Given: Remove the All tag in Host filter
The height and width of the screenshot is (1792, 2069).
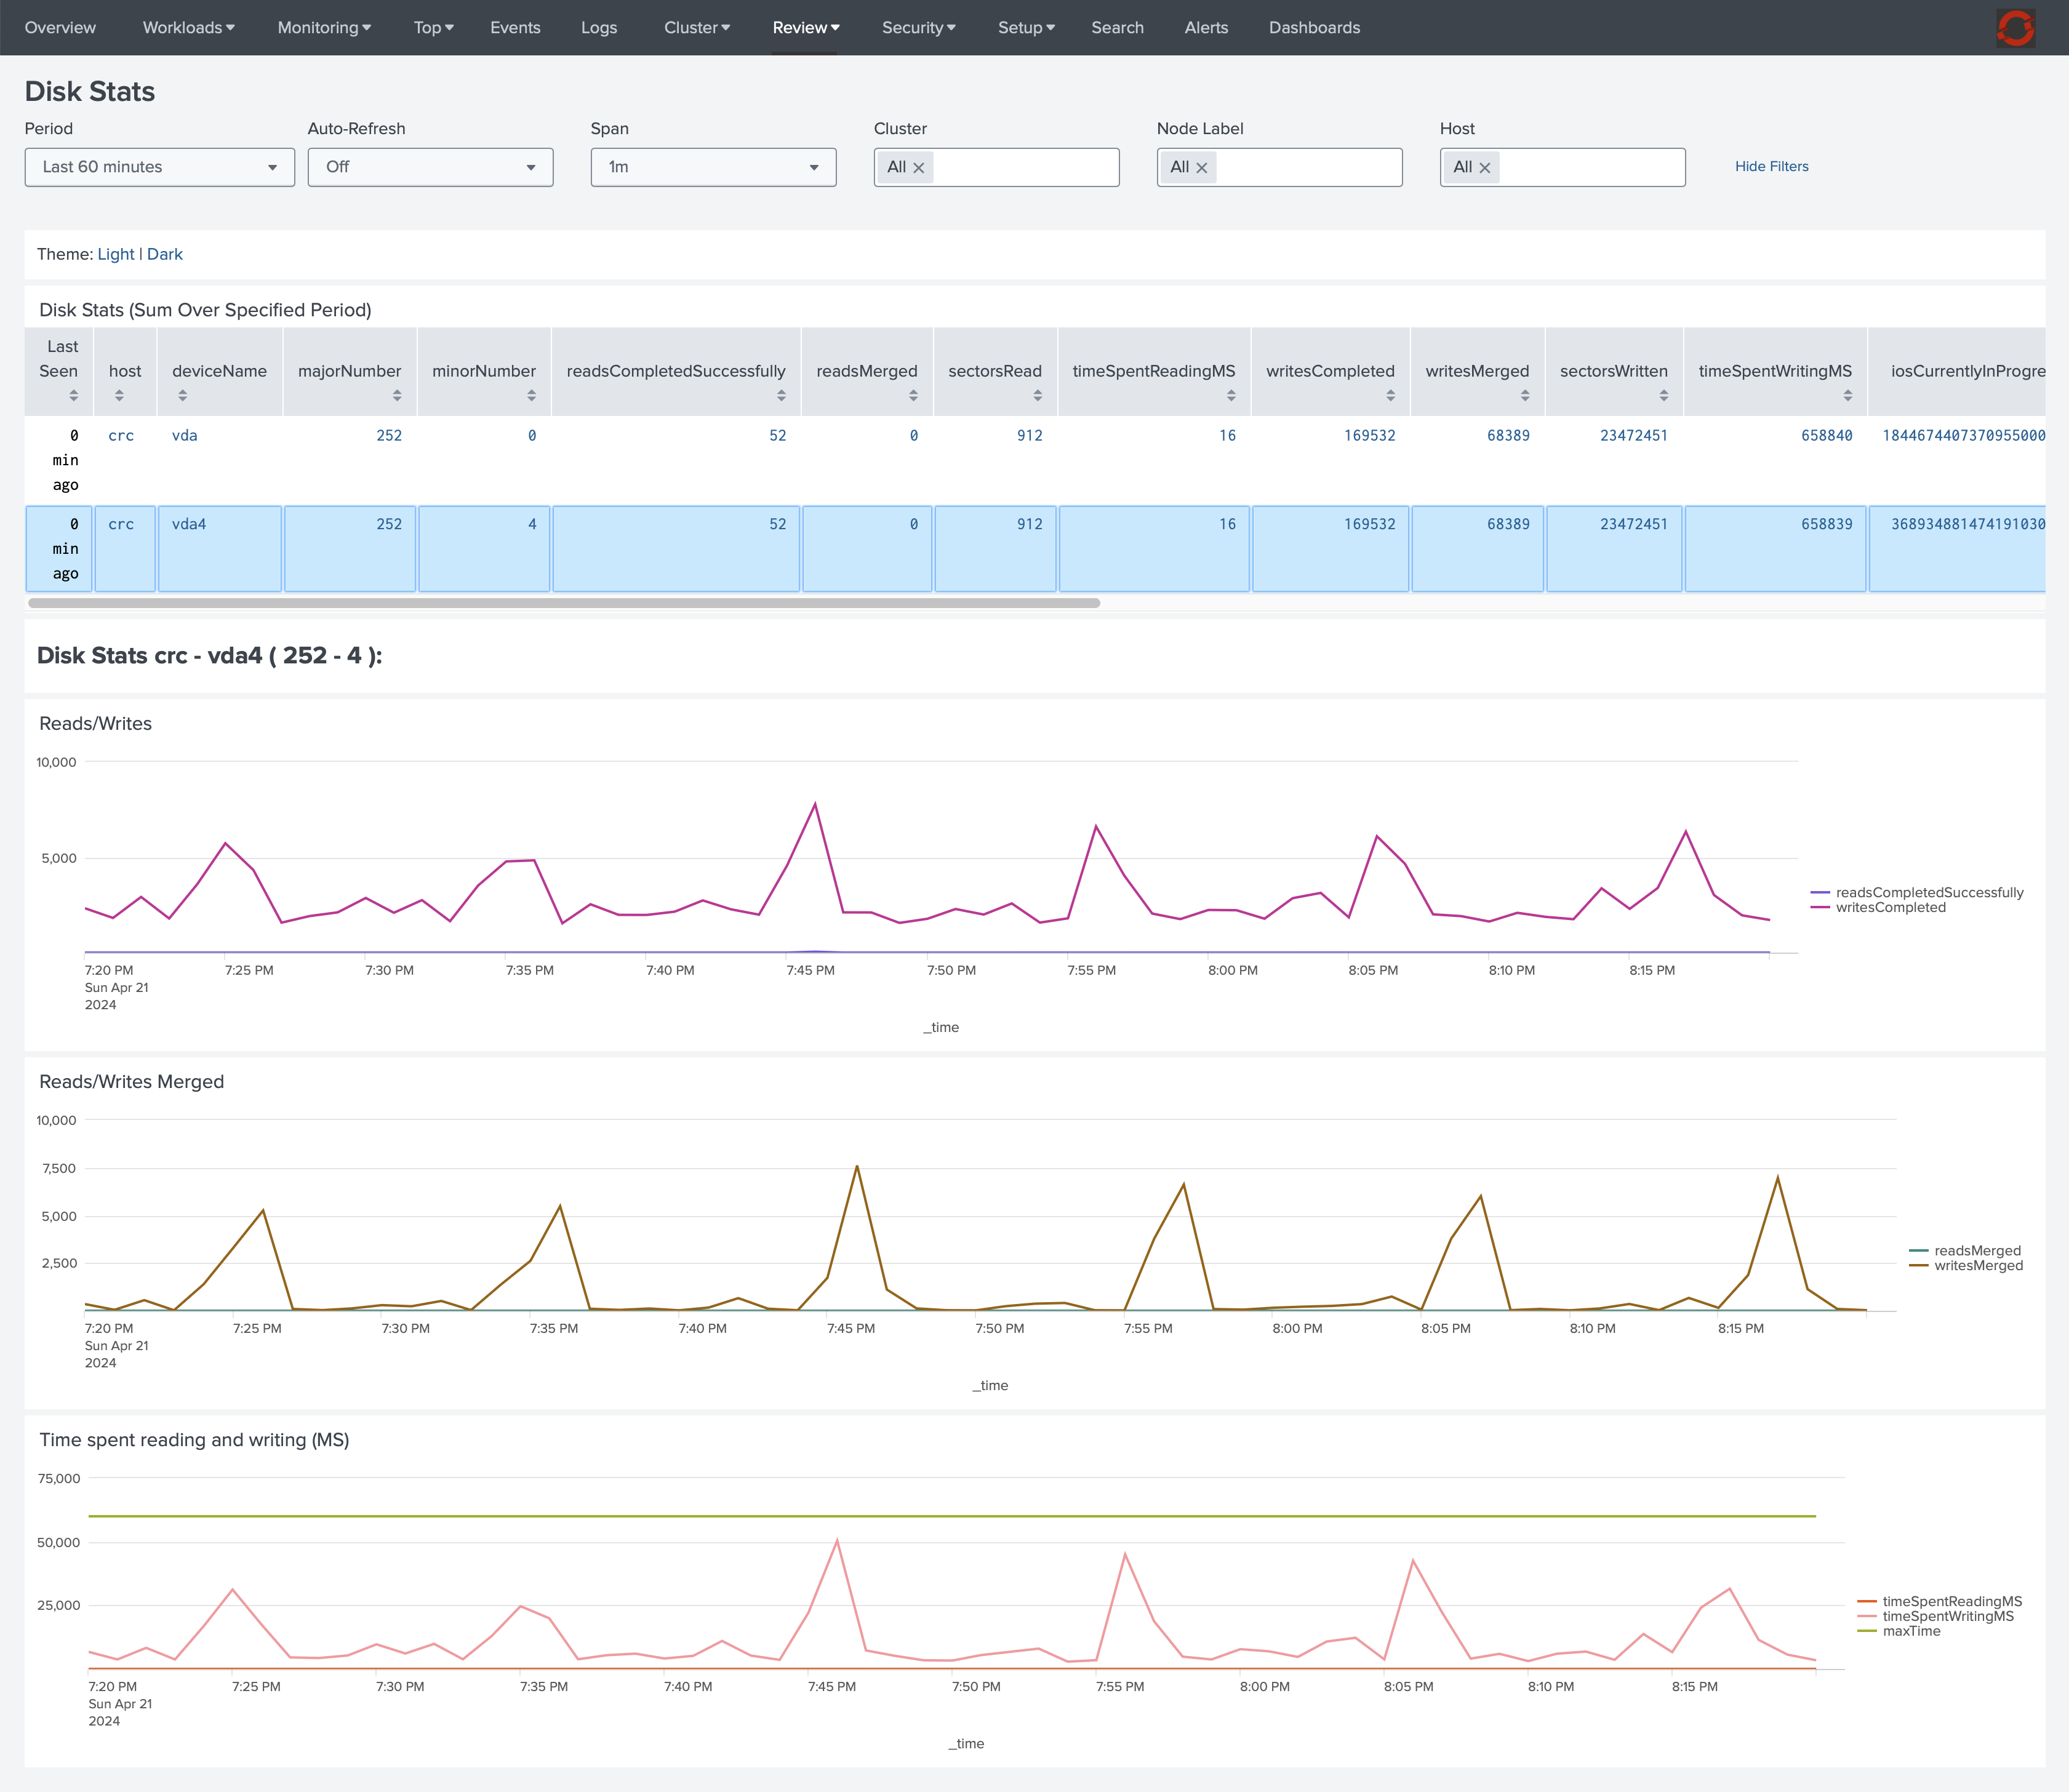Looking at the screenshot, I should 1484,168.
